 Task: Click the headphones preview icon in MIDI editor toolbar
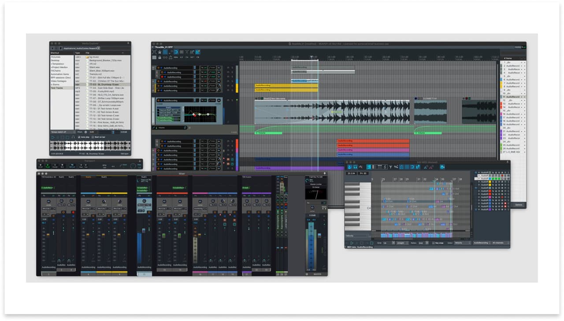pyautogui.click(x=356, y=167)
